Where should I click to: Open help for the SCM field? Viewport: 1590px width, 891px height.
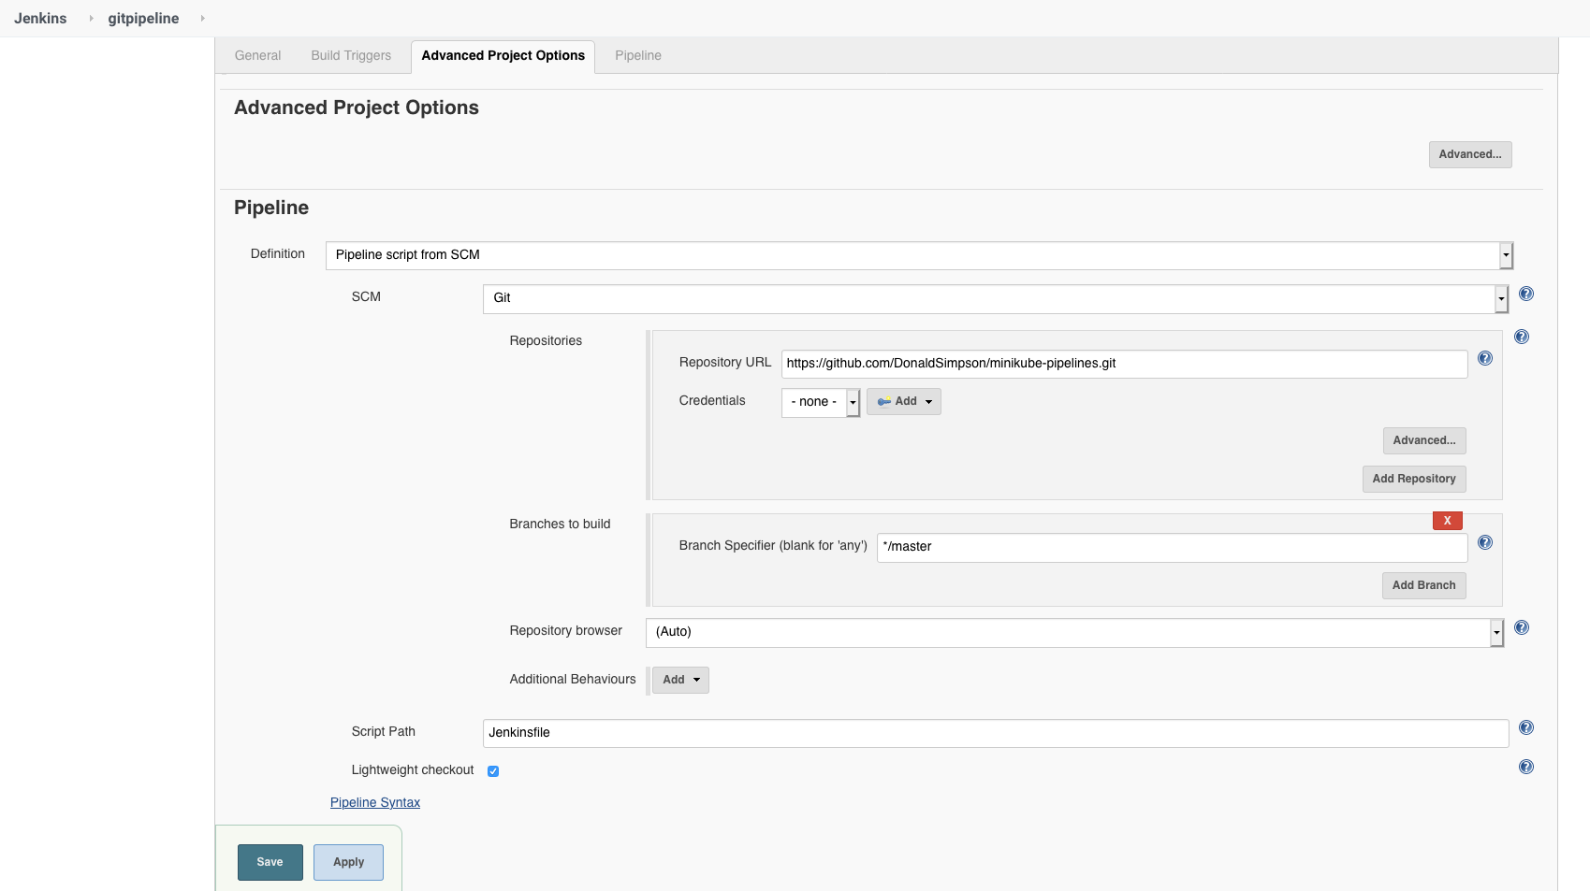1525,294
